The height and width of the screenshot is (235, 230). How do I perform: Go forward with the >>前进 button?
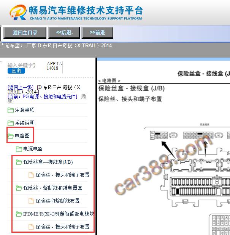coord(97,33)
